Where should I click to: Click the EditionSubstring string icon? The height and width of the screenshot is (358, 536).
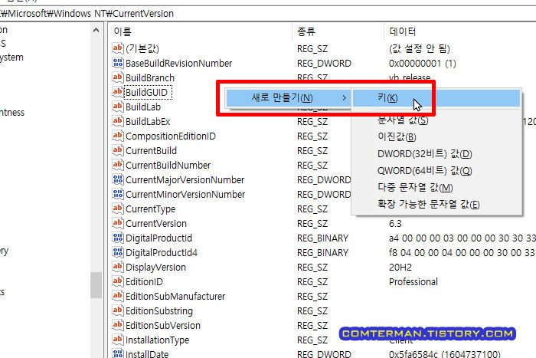pyautogui.click(x=118, y=310)
